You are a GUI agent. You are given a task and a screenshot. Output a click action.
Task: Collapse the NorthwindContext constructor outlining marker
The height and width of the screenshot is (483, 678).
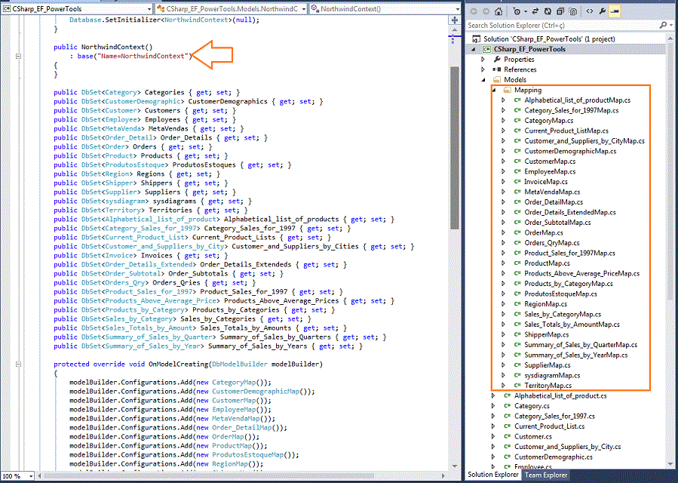point(18,56)
